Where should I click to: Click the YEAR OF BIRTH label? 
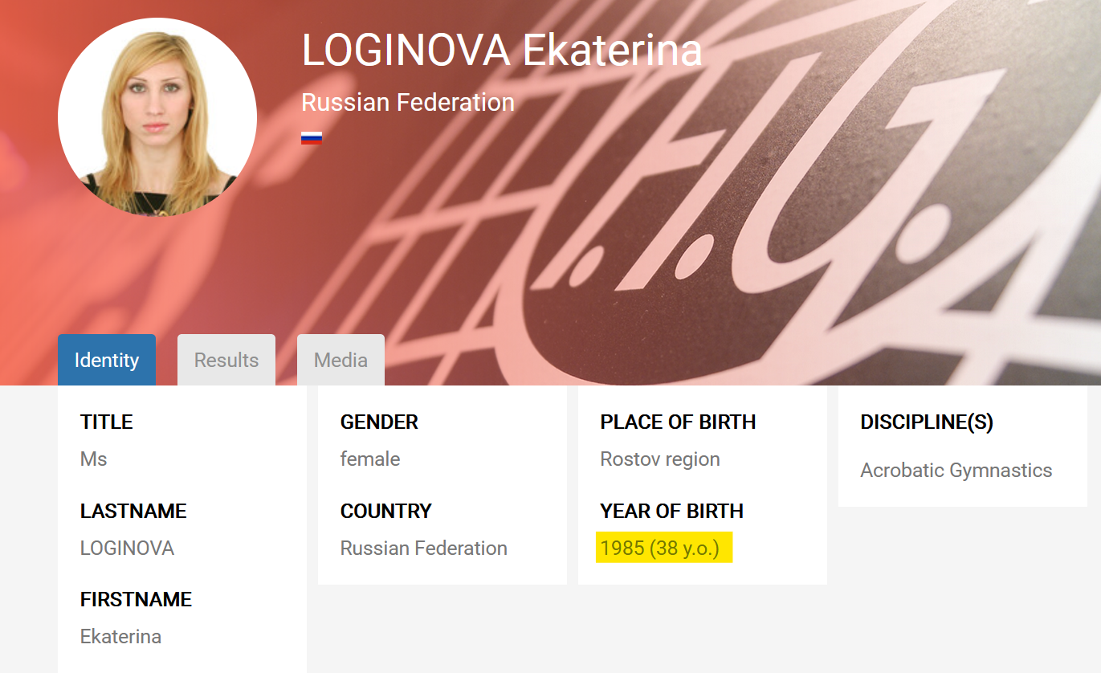671,511
